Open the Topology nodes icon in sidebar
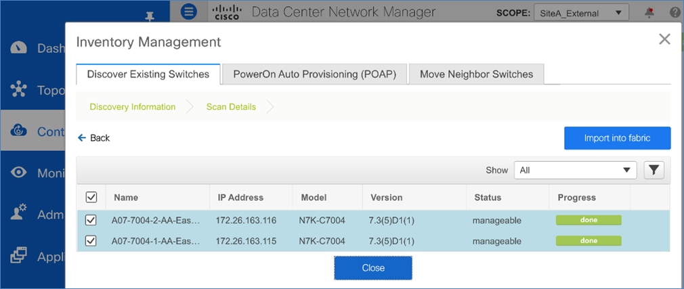 (x=19, y=89)
